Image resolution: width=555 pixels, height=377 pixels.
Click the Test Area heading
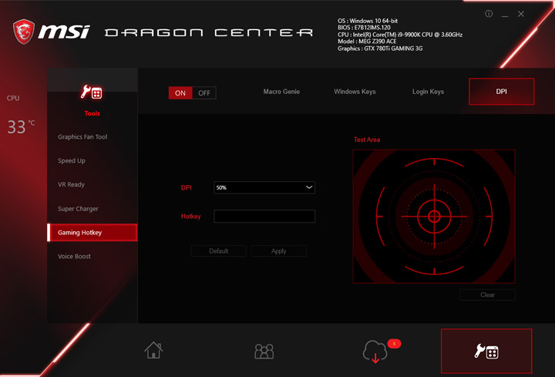pos(367,140)
